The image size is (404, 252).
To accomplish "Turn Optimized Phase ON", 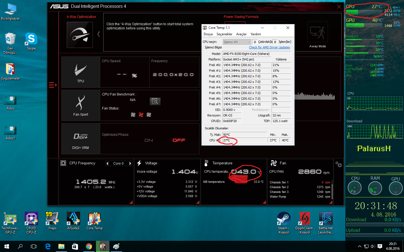I will (x=149, y=140).
